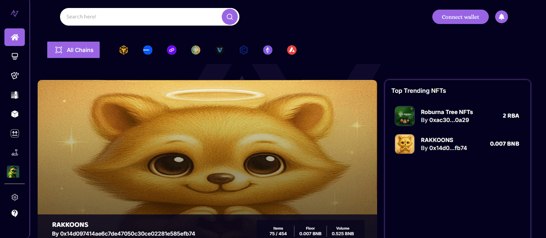546x238 pixels.
Task: Filter by Avalanche red chain icon
Action: 292,50
